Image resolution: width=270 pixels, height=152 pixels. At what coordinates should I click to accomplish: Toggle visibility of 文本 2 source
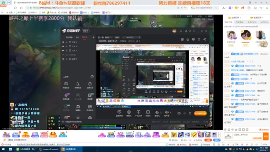pyautogui.click(x=63, y=50)
